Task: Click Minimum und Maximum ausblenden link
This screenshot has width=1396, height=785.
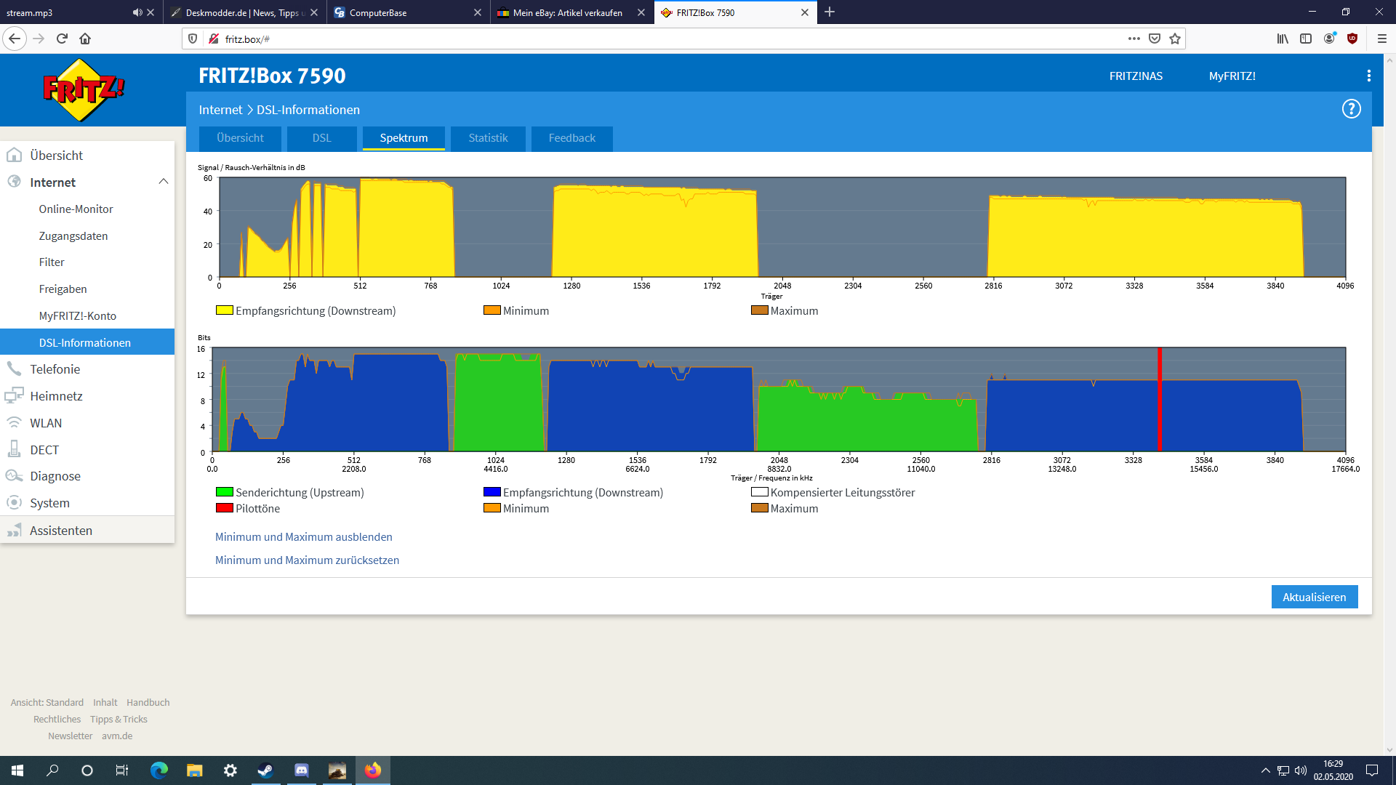Action: (x=303, y=536)
